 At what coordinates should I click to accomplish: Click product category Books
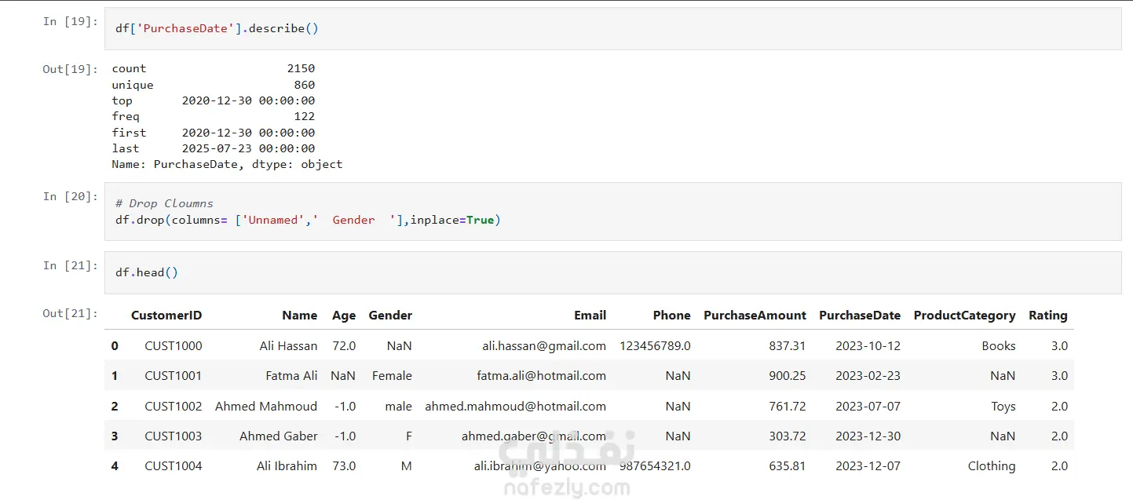click(x=999, y=346)
